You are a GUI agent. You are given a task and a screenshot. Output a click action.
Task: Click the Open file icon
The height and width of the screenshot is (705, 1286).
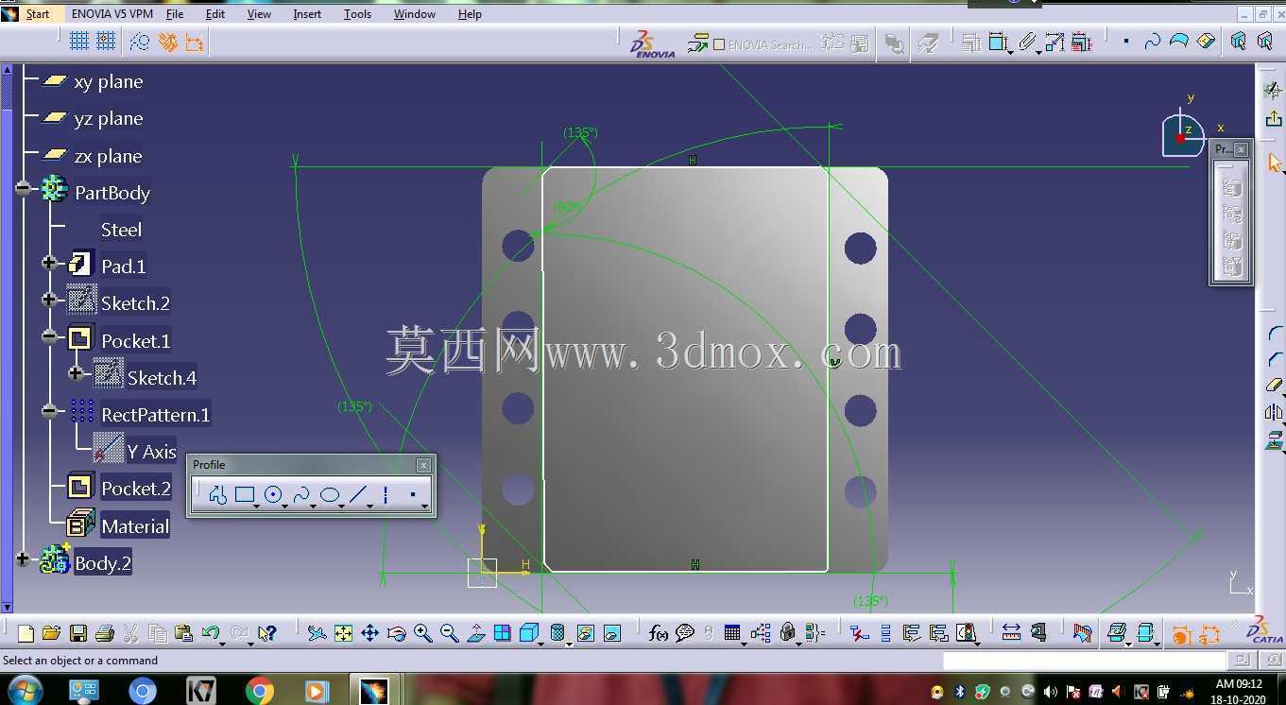tap(51, 633)
